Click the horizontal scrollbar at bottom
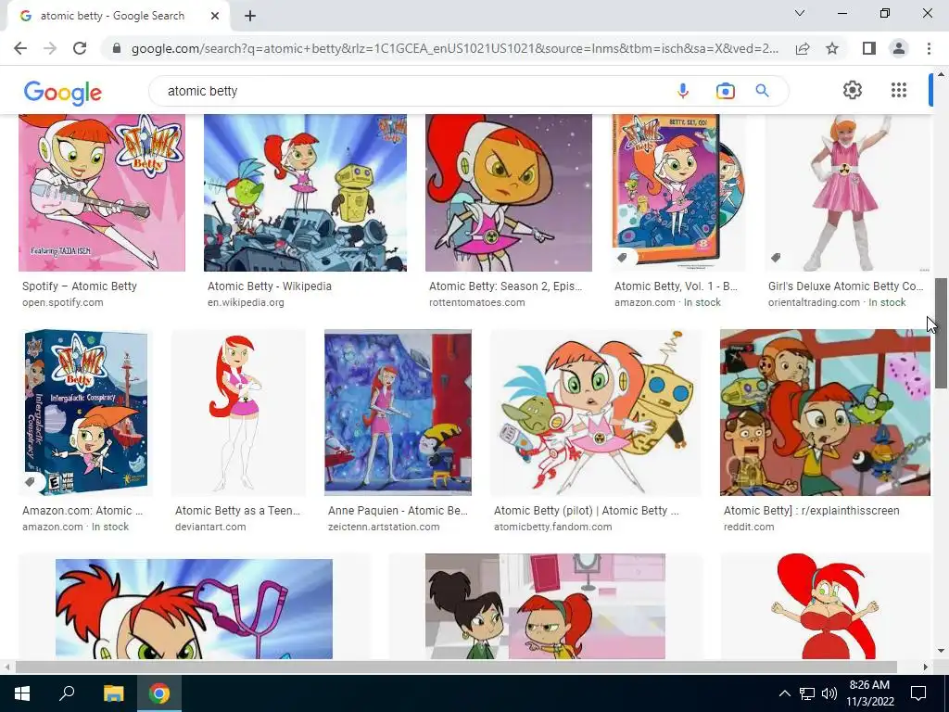949x712 pixels. (456, 667)
